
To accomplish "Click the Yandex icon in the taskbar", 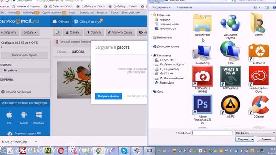I will [x=22, y=151].
